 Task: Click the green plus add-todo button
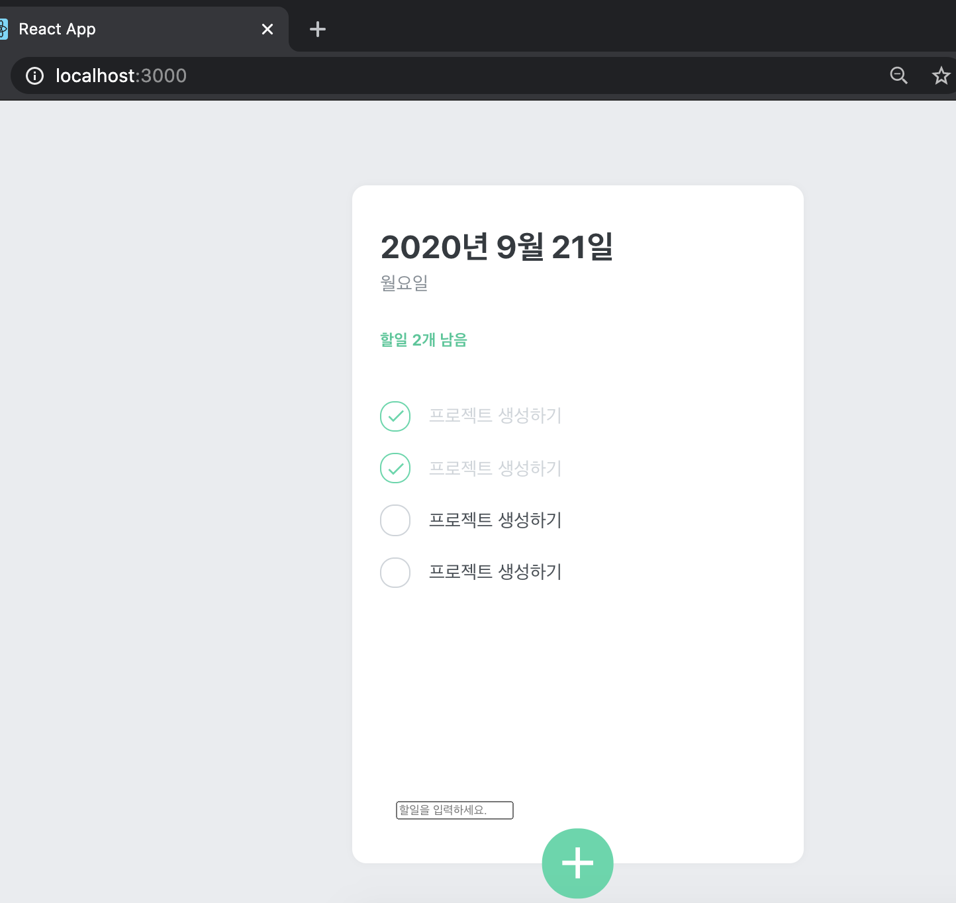click(577, 863)
